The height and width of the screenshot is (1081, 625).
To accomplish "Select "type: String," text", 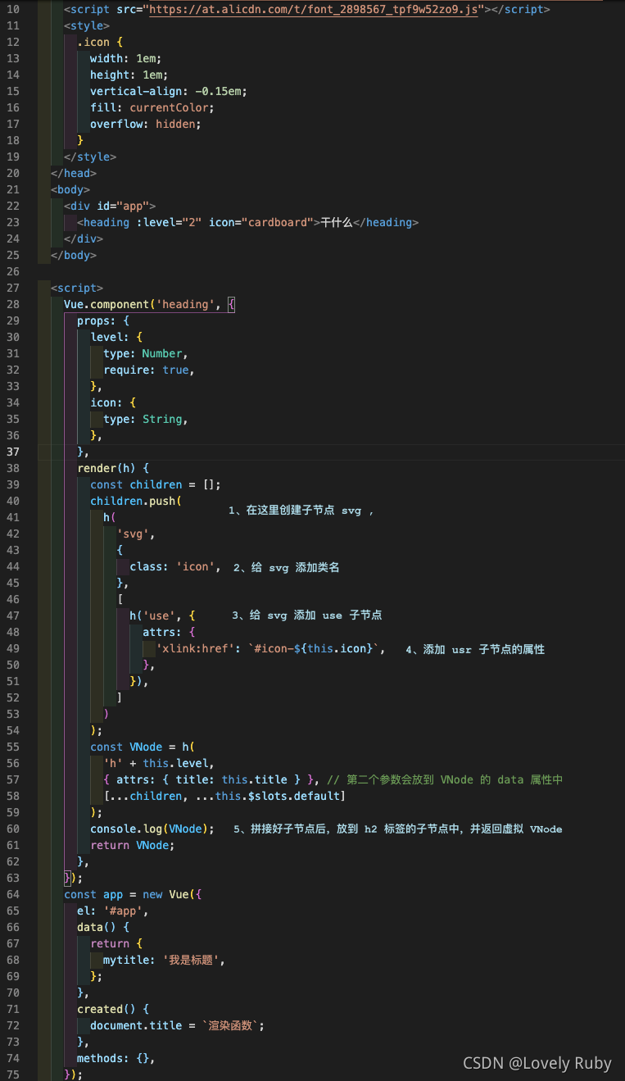I will coord(146,419).
